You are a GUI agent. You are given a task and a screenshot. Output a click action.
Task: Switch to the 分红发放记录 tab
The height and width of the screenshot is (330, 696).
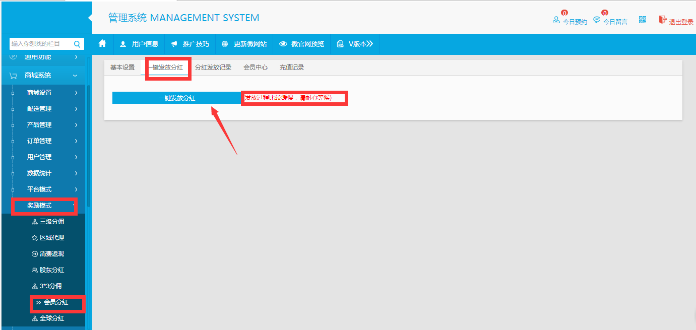(x=213, y=68)
